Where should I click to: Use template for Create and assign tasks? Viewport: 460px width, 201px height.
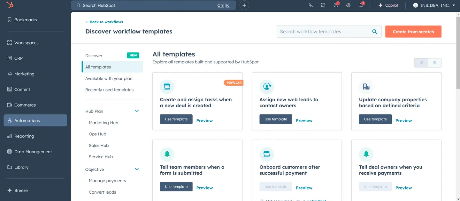(x=176, y=119)
